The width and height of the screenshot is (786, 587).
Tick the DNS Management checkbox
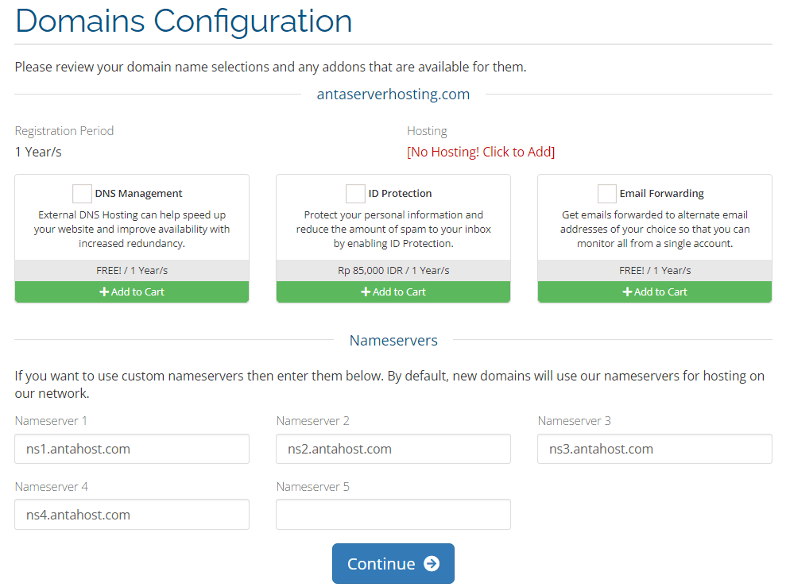[x=82, y=193]
